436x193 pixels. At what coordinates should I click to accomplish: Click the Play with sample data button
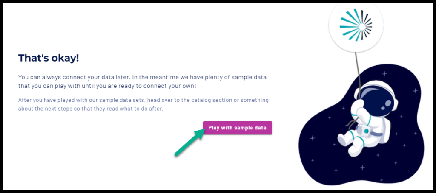[238, 128]
